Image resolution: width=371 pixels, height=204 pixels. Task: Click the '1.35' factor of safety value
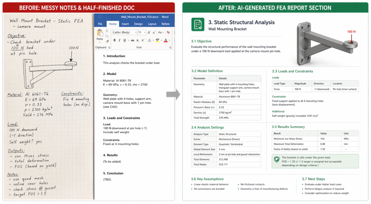pos(322,149)
